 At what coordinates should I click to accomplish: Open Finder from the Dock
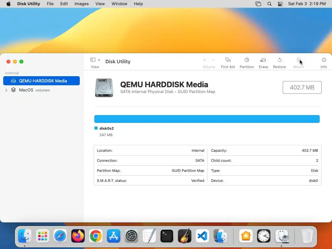pyautogui.click(x=25, y=236)
